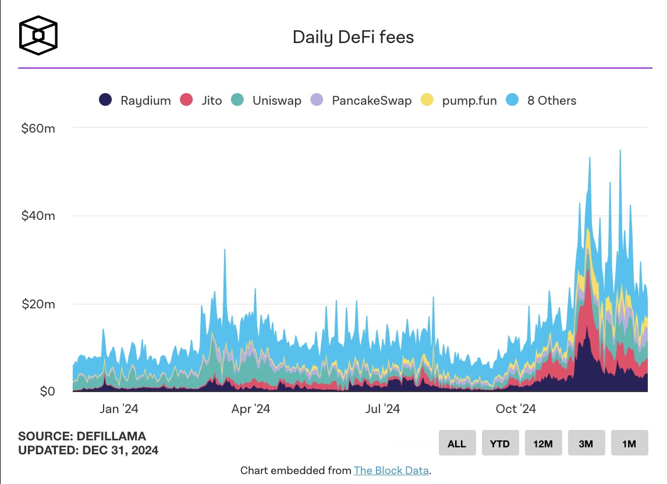Click the Apr '24 axis label

250,409
